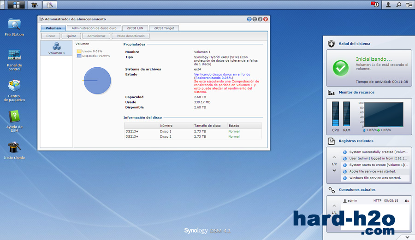Go to next page of recent logs
Viewport: 415px width, 240px height.
point(334,170)
